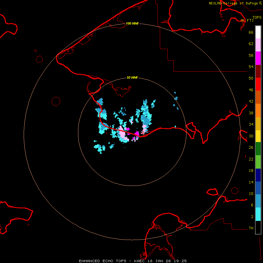Click the 18 value on the scale
Viewport: 263px width, 263px height.
tap(251, 171)
